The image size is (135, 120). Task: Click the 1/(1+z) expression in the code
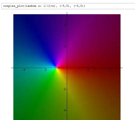click(49, 6)
